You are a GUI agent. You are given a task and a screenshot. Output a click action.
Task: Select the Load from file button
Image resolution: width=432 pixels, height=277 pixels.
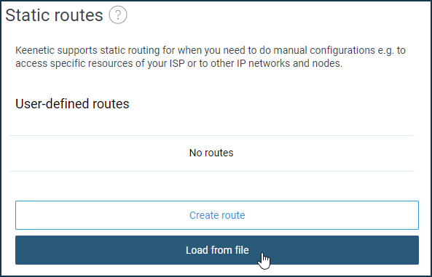point(217,250)
